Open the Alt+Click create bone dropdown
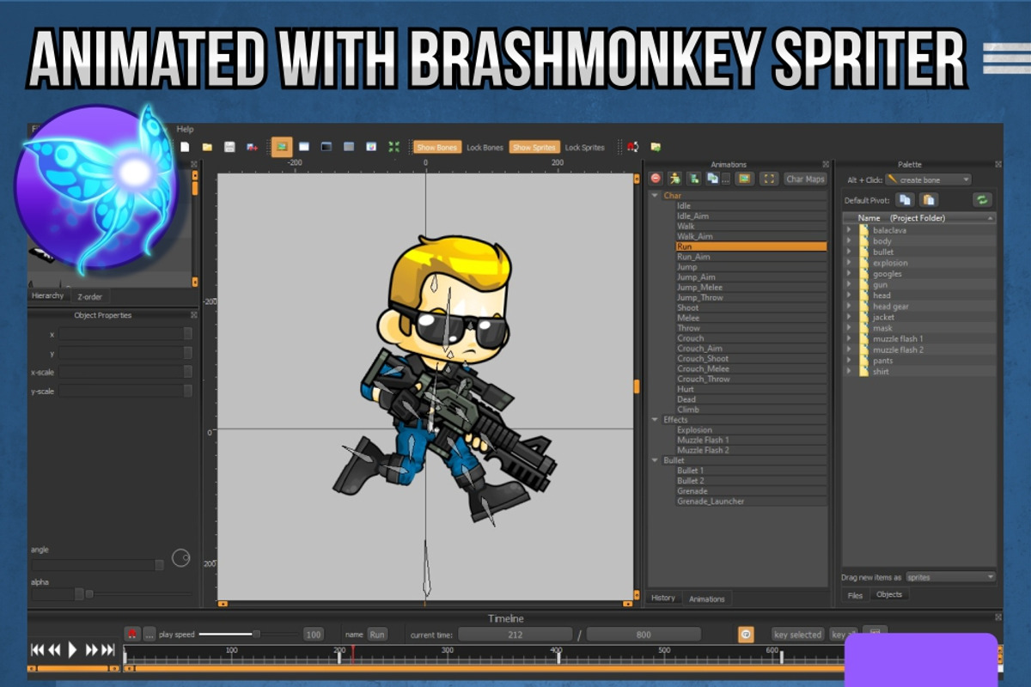1031x687 pixels. (928, 179)
